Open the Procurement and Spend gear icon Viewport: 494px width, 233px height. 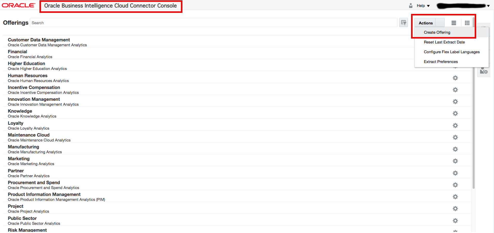click(455, 185)
